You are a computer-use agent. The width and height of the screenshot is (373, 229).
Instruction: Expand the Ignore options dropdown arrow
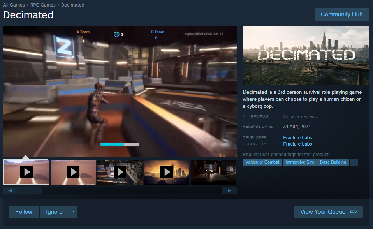click(x=74, y=212)
